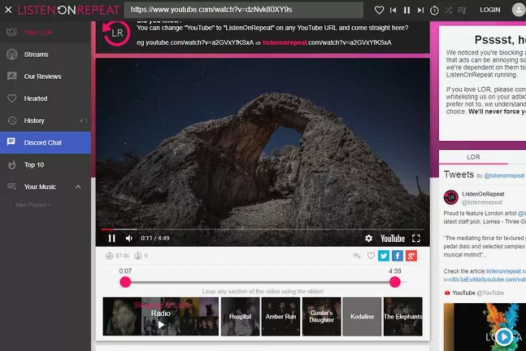
Task: Open YouTube player settings gear
Action: (x=368, y=238)
